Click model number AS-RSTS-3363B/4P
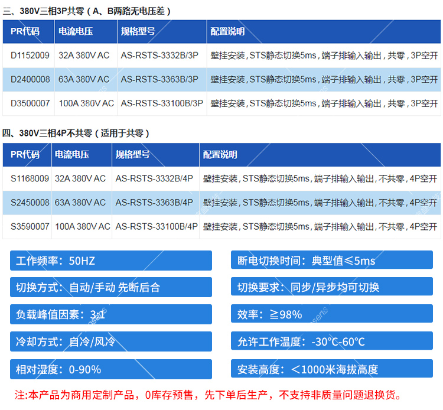Screen dimensions: 443x410 click(x=154, y=202)
